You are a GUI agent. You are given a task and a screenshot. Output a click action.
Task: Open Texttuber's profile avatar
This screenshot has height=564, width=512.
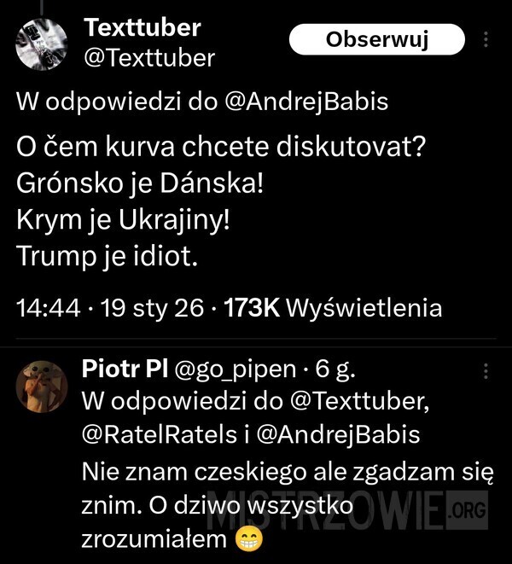pyautogui.click(x=42, y=44)
